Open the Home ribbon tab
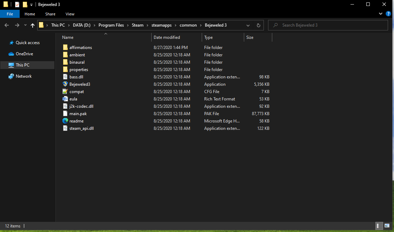The width and height of the screenshot is (394, 232). (x=30, y=14)
